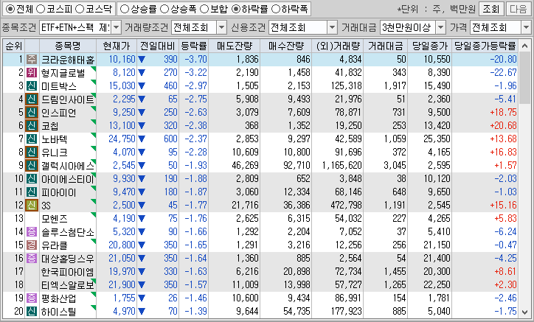Image resolution: width=534 pixels, height=322 pixels.
Task: Click the down arrow in 크라운해태홀 row
Action: click(142, 60)
